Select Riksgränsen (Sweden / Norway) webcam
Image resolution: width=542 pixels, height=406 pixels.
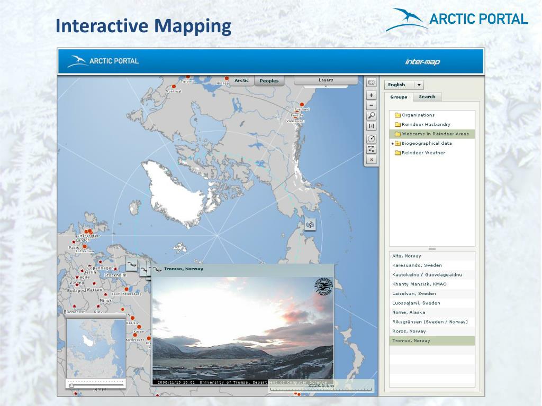[432, 322]
